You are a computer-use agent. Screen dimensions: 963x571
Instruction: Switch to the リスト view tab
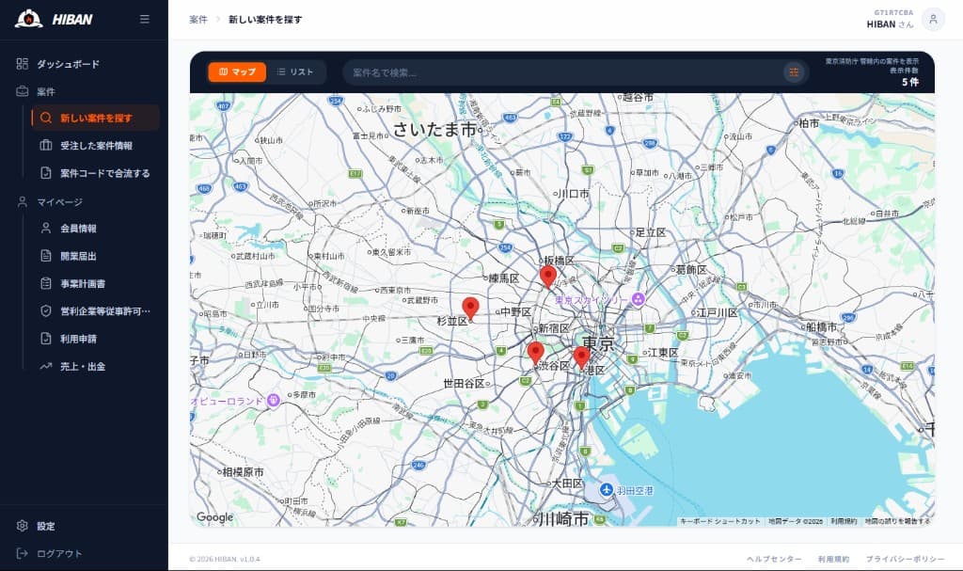pyautogui.click(x=295, y=71)
